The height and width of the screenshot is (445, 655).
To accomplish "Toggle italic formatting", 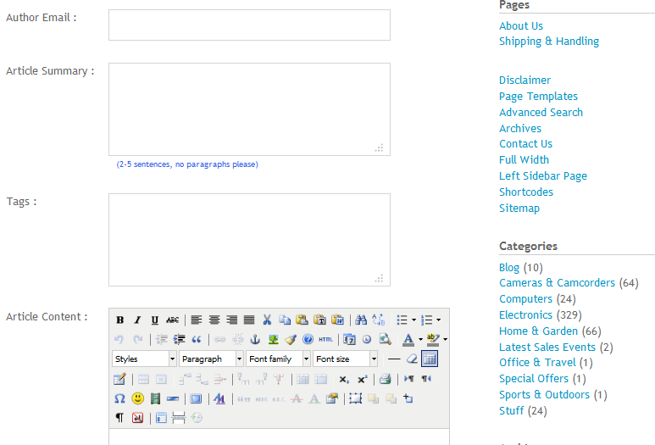I will click(137, 320).
